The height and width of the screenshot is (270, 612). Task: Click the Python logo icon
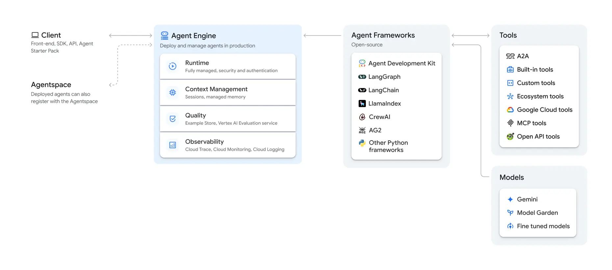coord(362,143)
